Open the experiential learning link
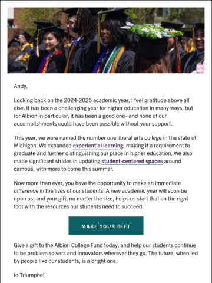This screenshot has height=283, width=212. [x=98, y=146]
